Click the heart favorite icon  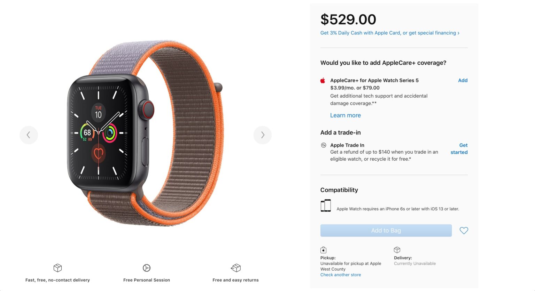tap(464, 231)
